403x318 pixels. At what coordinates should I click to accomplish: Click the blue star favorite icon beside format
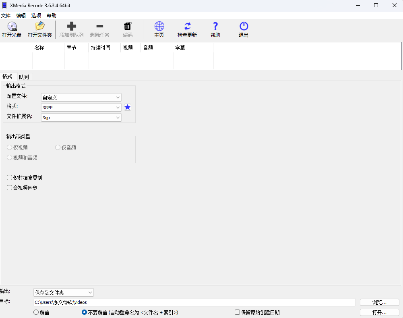pyautogui.click(x=128, y=107)
